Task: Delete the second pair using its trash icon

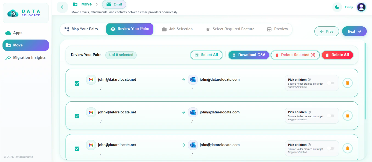Action: coord(348,116)
